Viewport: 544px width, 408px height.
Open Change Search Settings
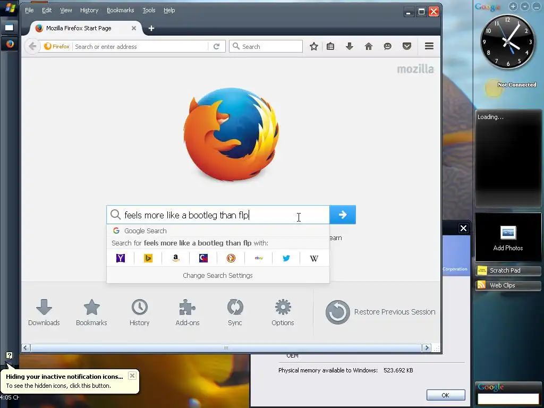coord(218,276)
